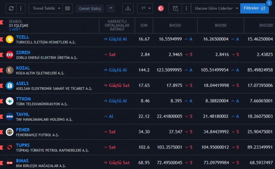Open the Hacme Göre Liderler dropdown
Viewport: 275px width, 169px height.
[x=216, y=8]
